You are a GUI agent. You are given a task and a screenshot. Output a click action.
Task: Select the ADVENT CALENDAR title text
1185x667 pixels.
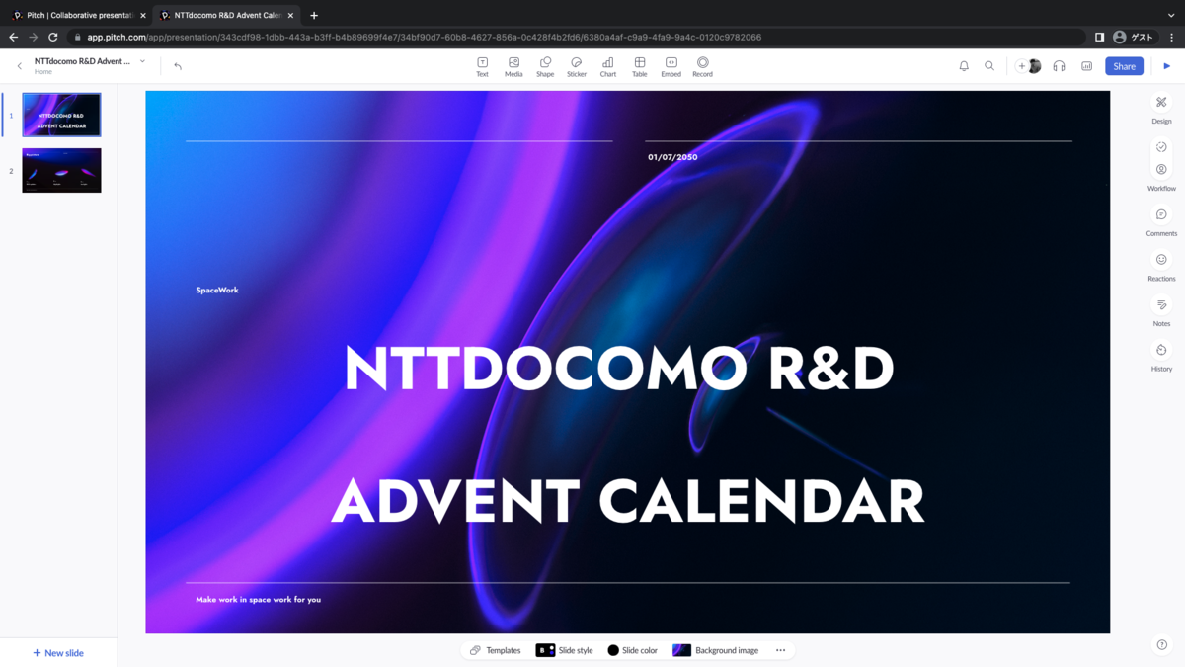[628, 500]
